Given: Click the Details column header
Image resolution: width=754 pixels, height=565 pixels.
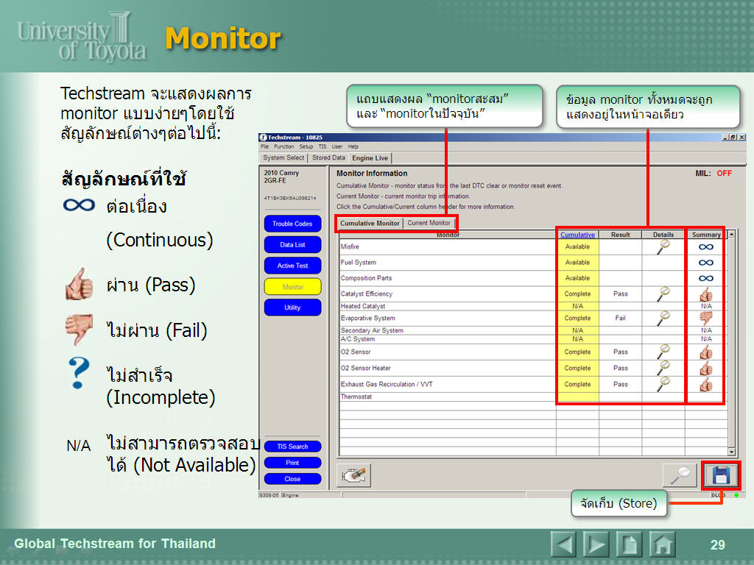Looking at the screenshot, I should click(x=663, y=235).
